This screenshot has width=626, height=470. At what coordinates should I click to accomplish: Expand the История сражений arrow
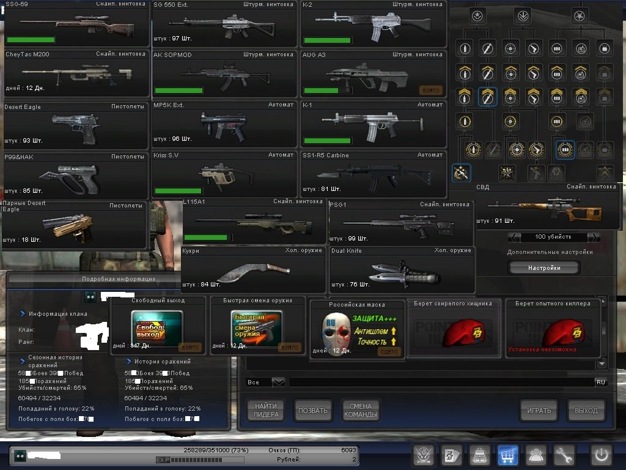[129, 361]
